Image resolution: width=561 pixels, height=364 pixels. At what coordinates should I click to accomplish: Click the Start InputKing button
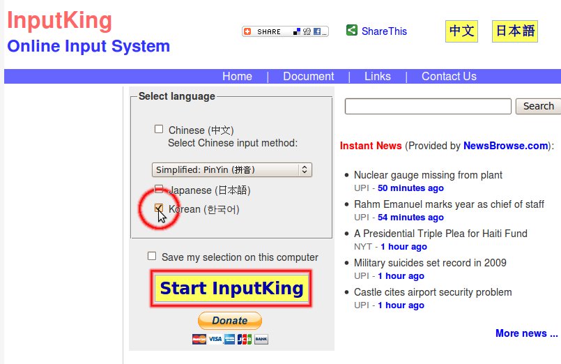pyautogui.click(x=231, y=288)
